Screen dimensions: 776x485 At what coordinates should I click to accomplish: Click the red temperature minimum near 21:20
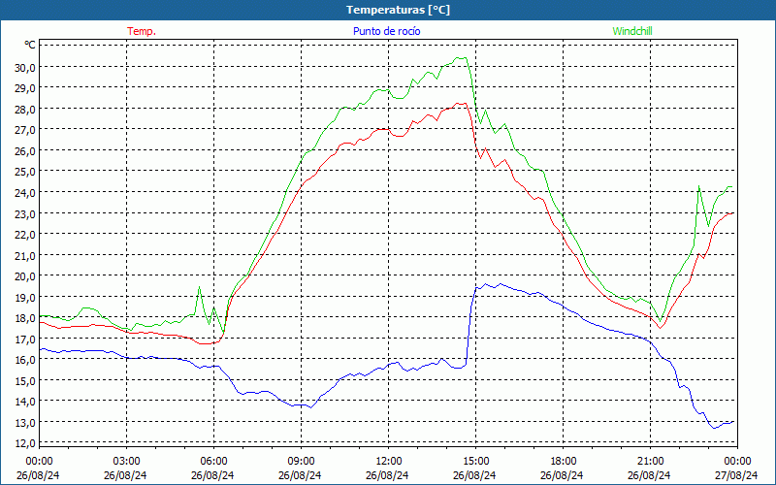coord(660,328)
